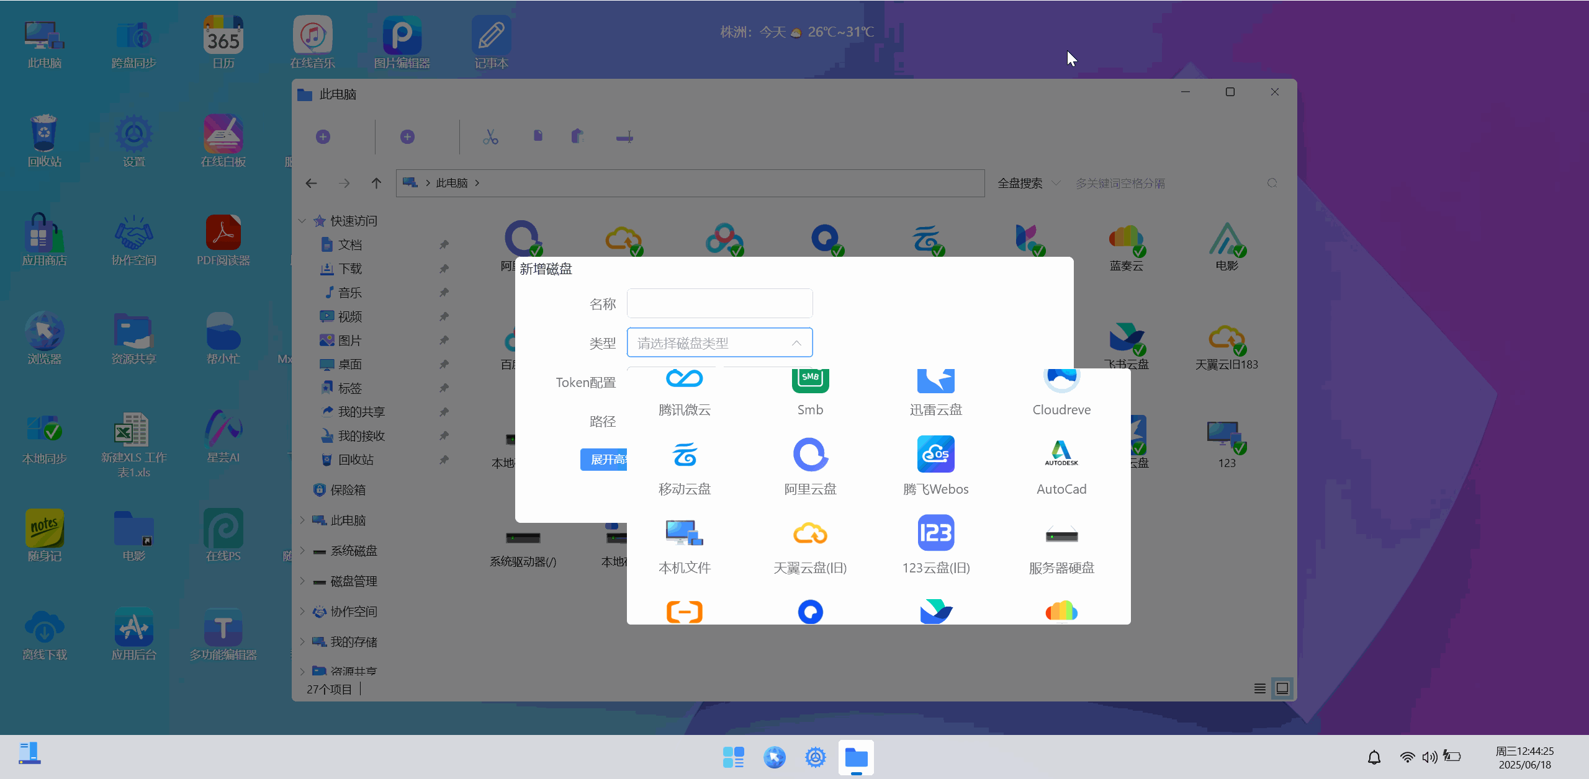Pick AutoCad disk type
The image size is (1589, 779).
(1061, 466)
